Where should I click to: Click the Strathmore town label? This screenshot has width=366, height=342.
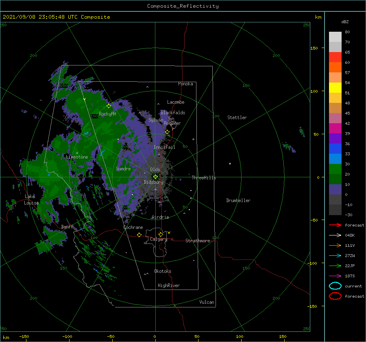(x=198, y=241)
